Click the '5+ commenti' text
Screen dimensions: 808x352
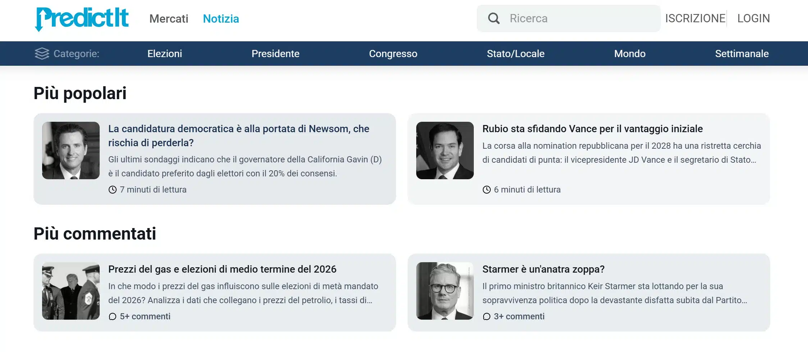tap(145, 316)
